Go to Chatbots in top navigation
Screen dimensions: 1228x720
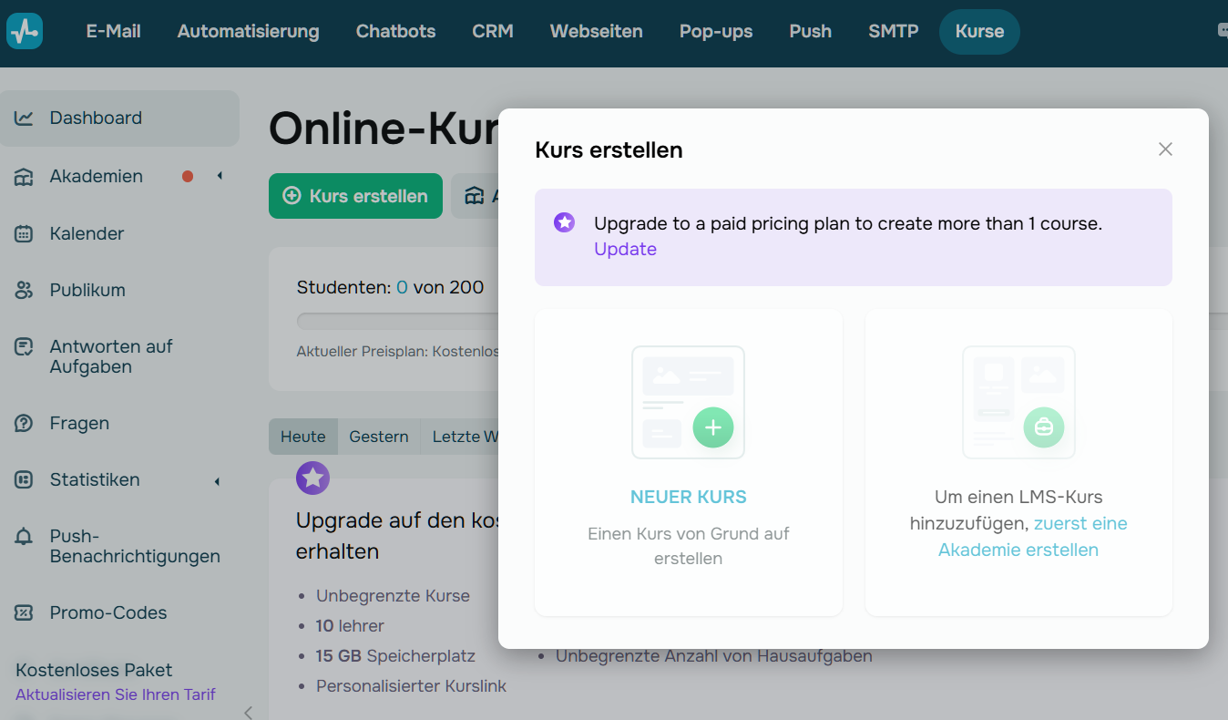click(395, 31)
